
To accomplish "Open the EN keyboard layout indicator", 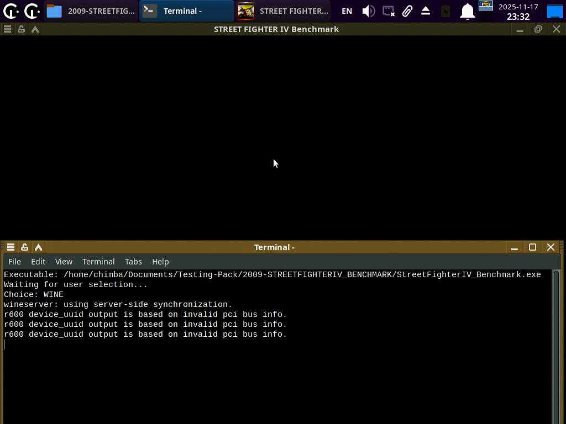I will (x=347, y=11).
